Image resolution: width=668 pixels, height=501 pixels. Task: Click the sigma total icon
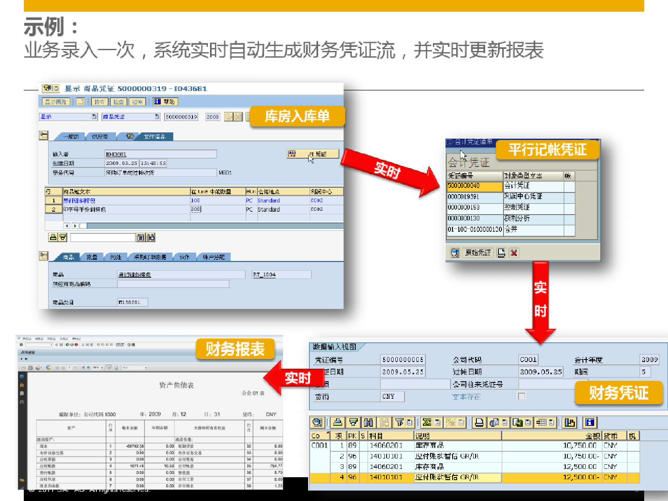pos(427,423)
